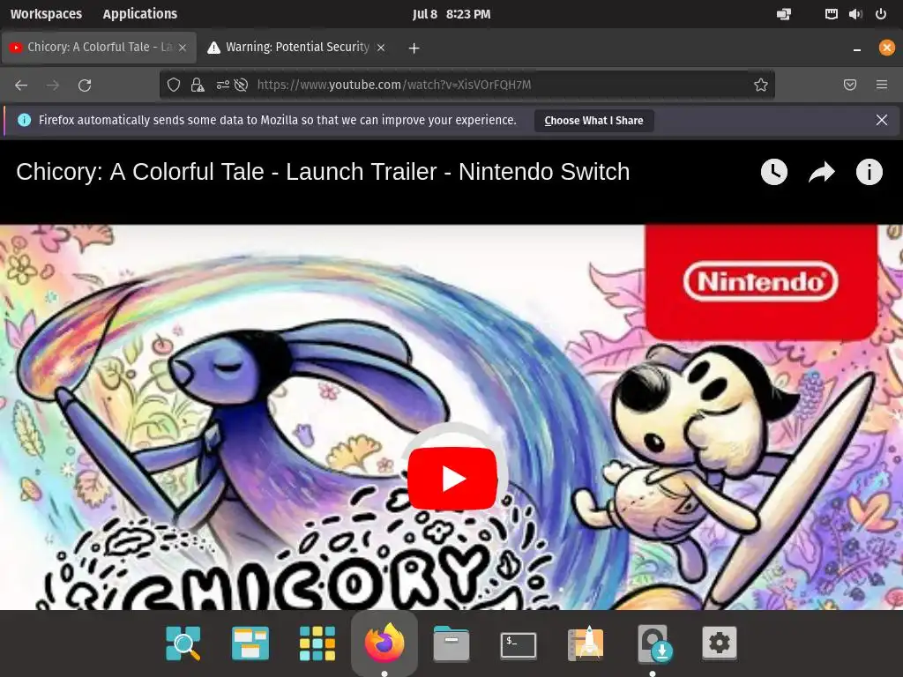Click the Nintendo channel logo
This screenshot has width=903, height=677.
point(761,281)
